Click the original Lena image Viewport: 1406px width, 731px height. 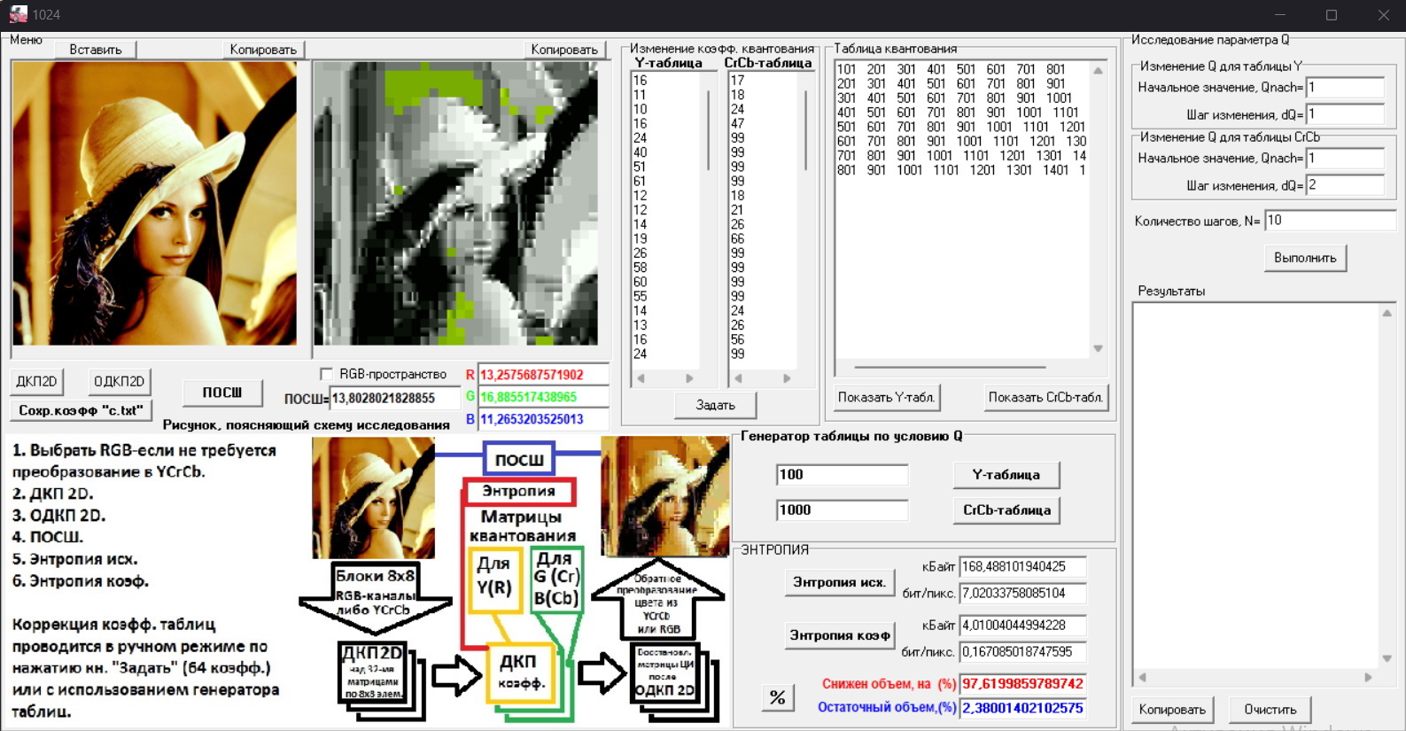pyautogui.click(x=154, y=203)
